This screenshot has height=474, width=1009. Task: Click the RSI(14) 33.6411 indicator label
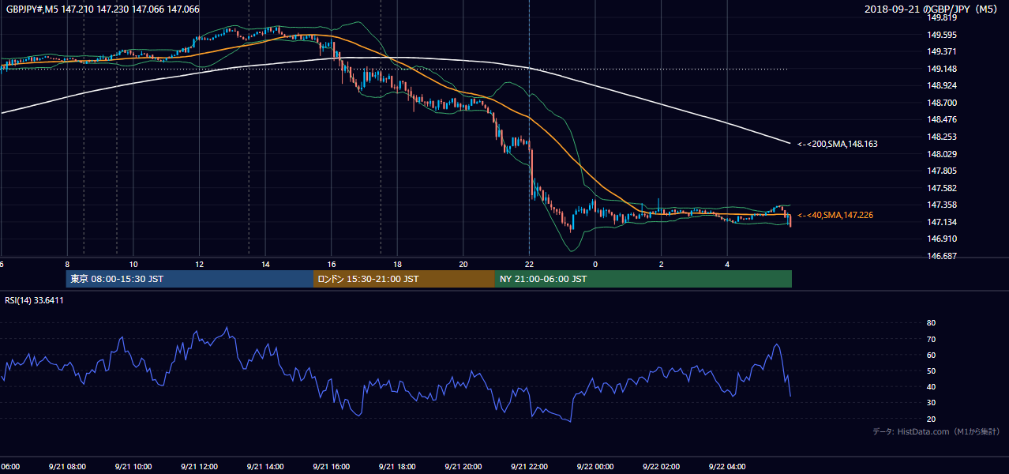35,300
